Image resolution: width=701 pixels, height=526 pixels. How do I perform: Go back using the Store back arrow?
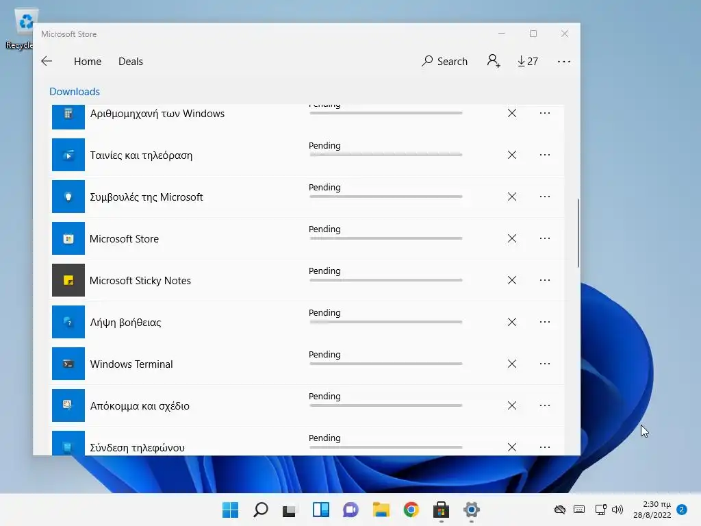47,61
